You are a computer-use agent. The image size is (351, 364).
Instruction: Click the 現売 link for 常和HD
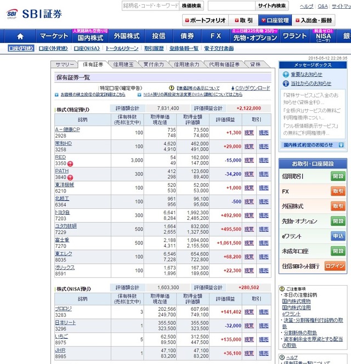[264, 146]
